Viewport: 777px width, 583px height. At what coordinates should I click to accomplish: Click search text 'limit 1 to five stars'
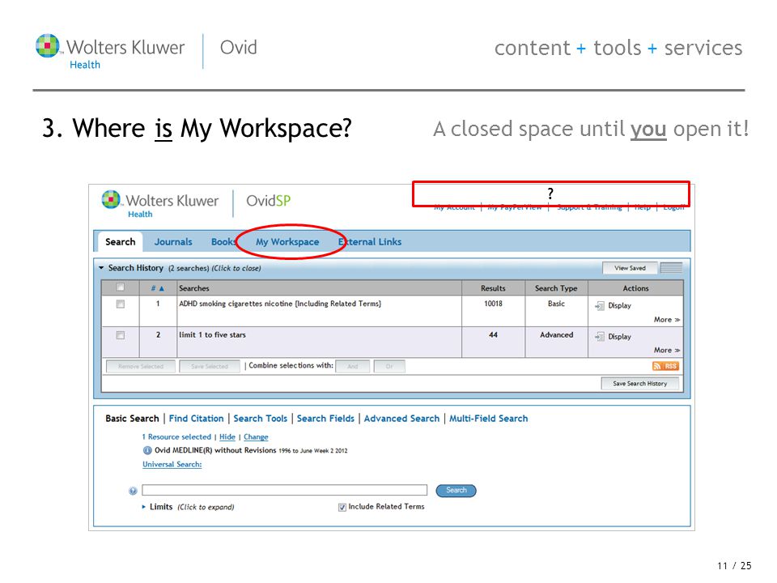(212, 334)
